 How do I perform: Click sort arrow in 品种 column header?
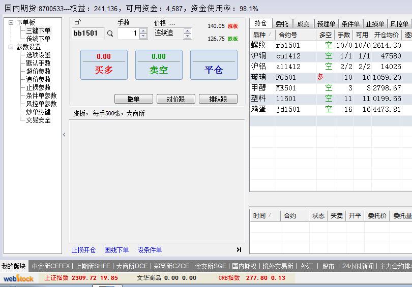(x=269, y=35)
